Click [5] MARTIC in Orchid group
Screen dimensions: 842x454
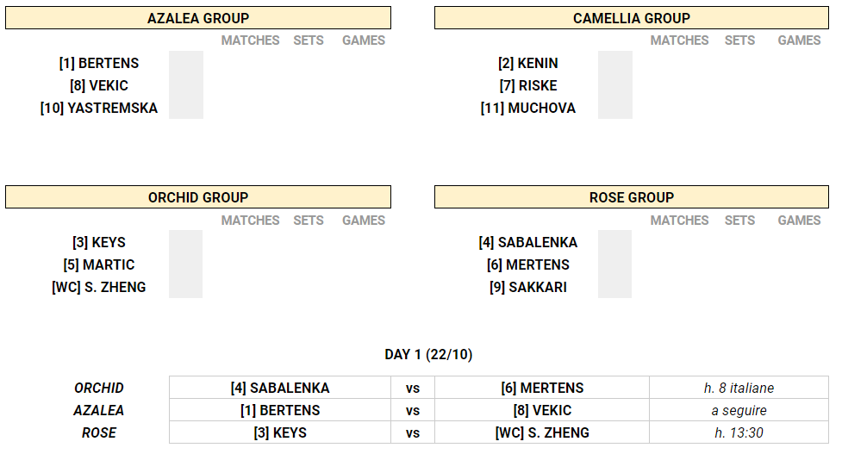(x=99, y=264)
